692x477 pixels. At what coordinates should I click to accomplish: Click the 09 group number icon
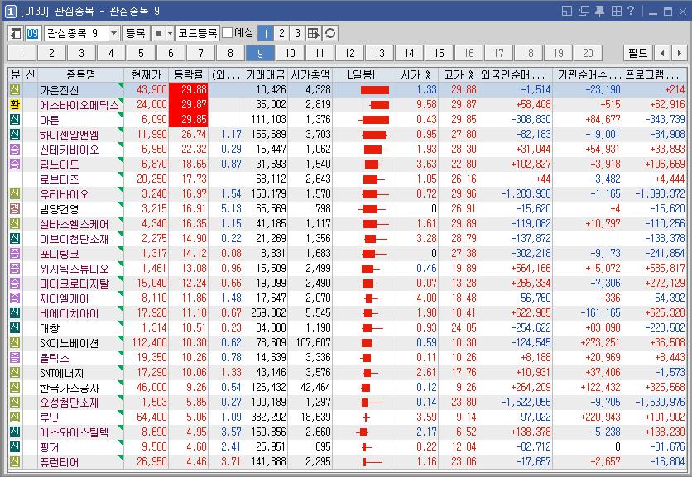click(33, 33)
